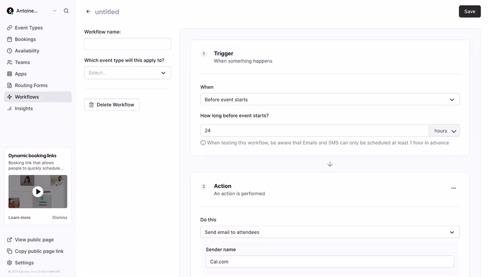Click the Settings gear icon
Viewport: 489px width, 277px height.
(9, 263)
